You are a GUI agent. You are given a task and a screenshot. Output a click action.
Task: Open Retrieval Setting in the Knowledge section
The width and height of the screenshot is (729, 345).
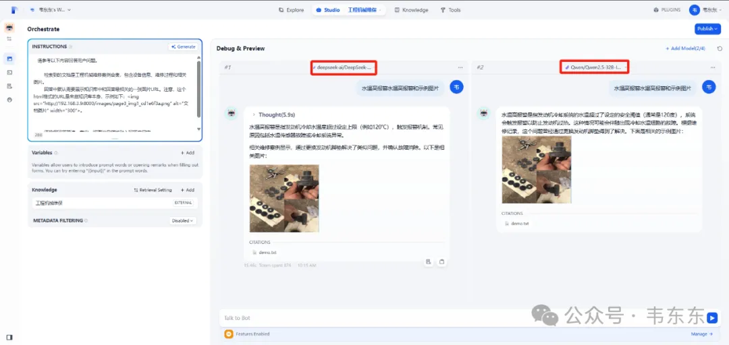(x=153, y=190)
